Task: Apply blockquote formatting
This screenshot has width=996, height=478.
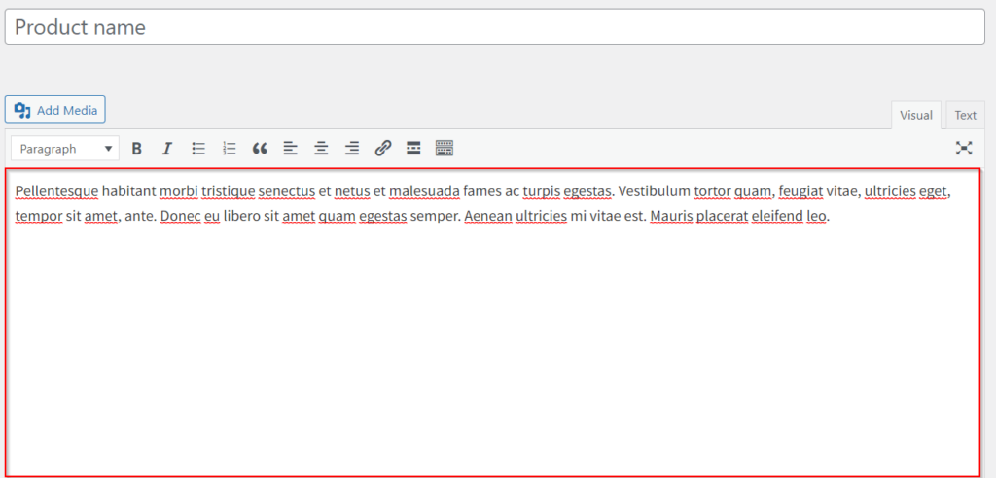Action: point(260,149)
